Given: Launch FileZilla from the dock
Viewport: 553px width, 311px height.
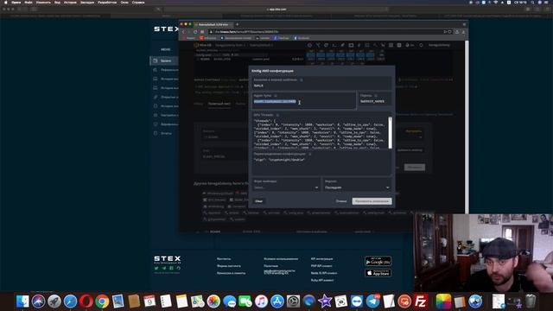Looking at the screenshot, I should (421, 301).
